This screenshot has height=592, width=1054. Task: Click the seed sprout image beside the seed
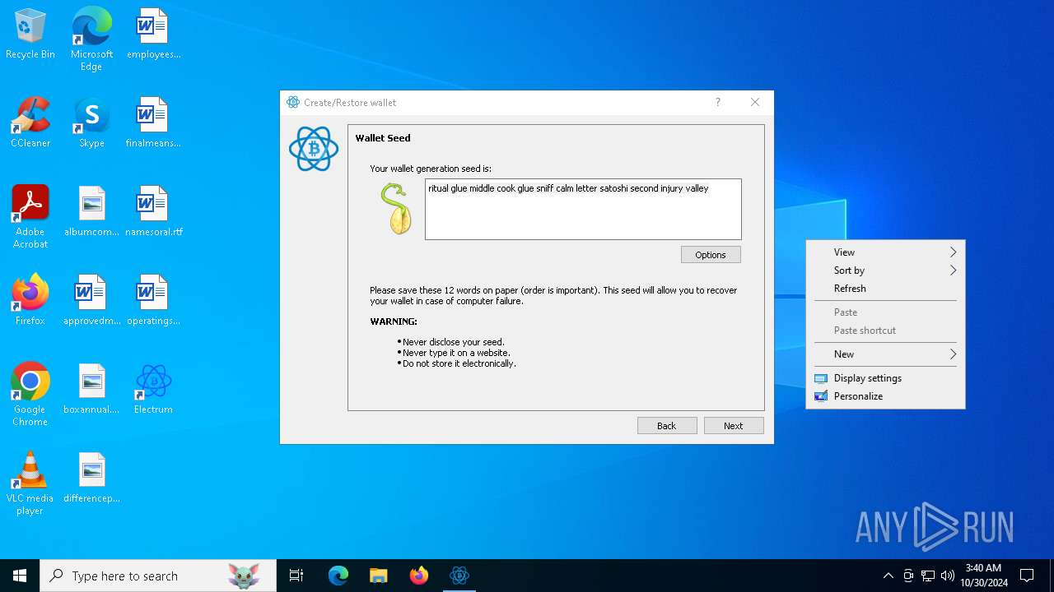coord(396,209)
